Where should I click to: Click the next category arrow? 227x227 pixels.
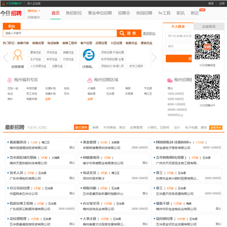154,57
